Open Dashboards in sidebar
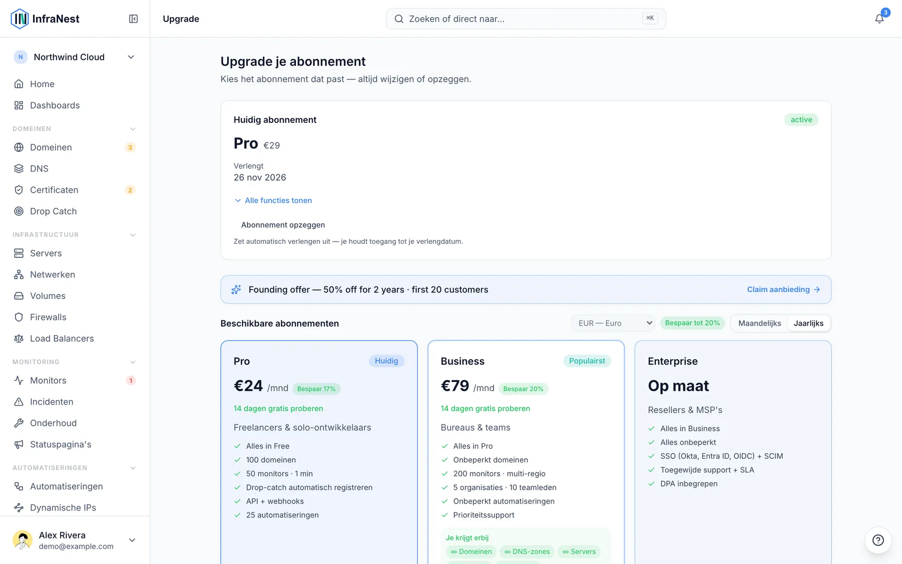 tap(75, 105)
